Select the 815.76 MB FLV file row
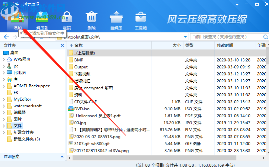The image size is (269, 167). tap(166, 130)
